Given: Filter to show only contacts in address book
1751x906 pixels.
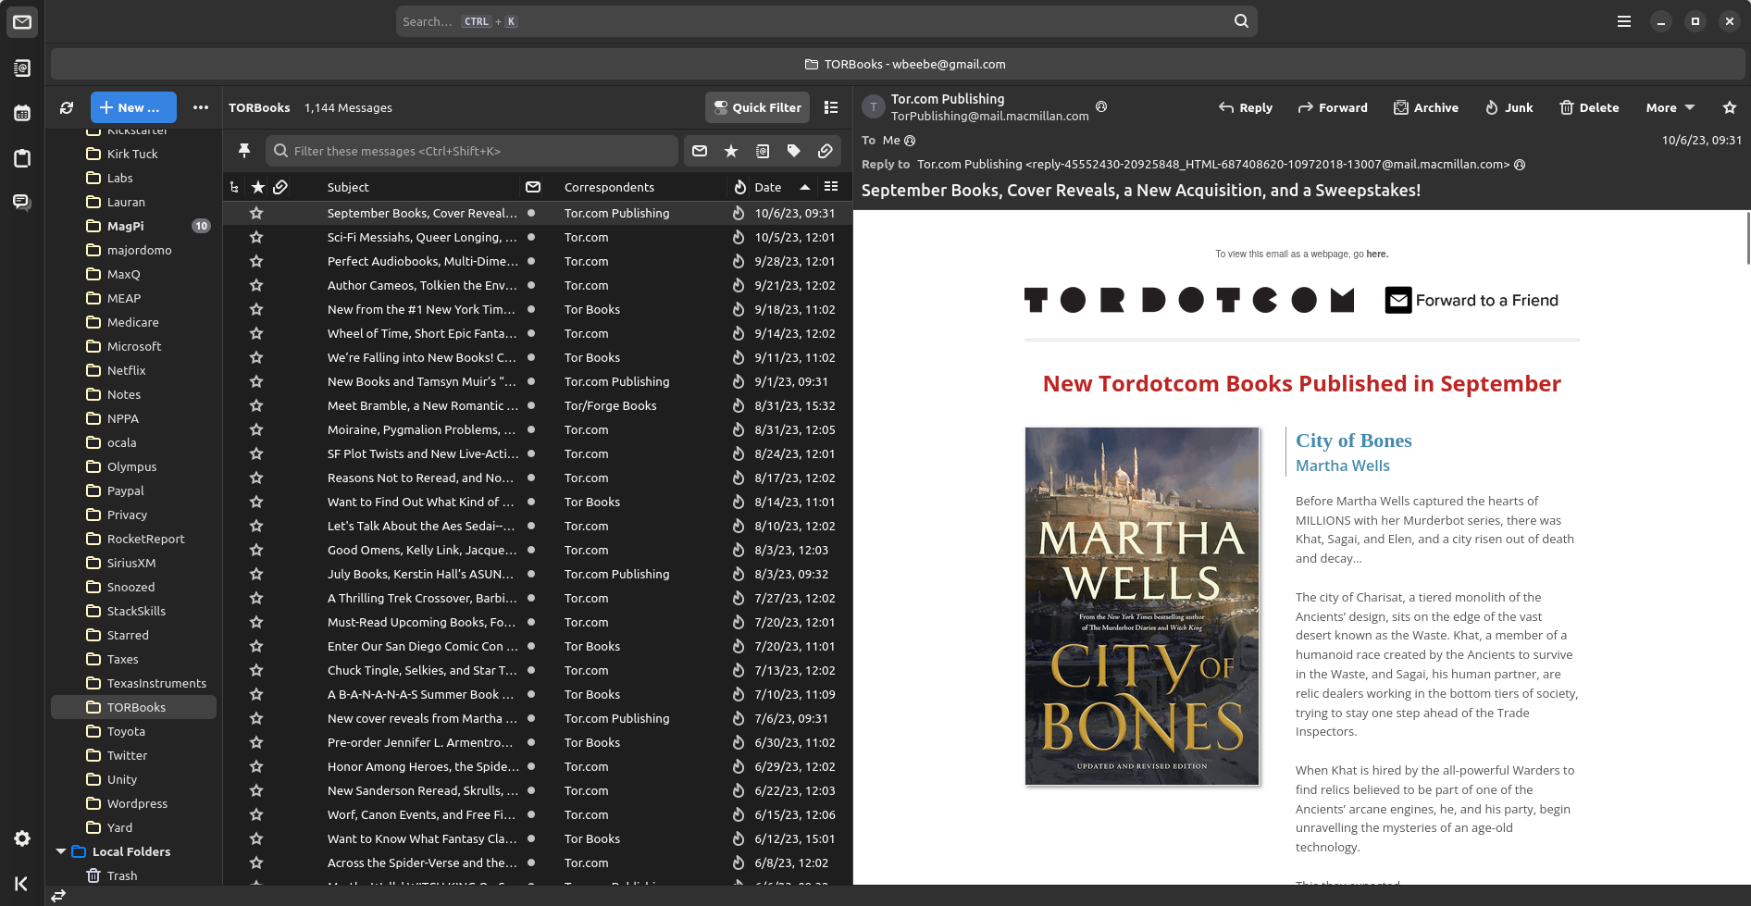Looking at the screenshot, I should [x=763, y=151].
